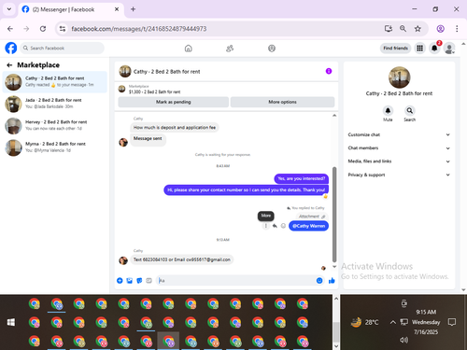Open More actions dots beside @Cathy Warren
The width and height of the screenshot is (467, 350).
266,226
